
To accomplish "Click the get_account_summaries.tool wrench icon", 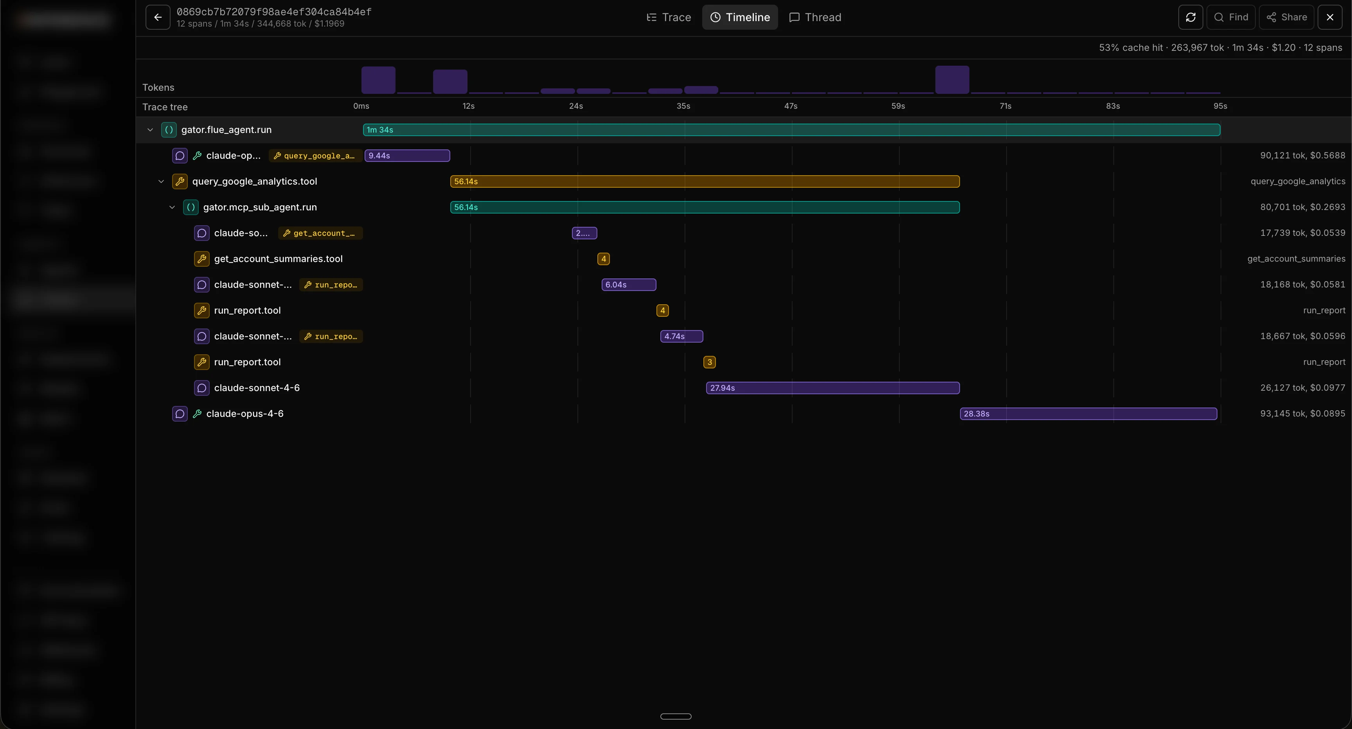I will click(201, 259).
